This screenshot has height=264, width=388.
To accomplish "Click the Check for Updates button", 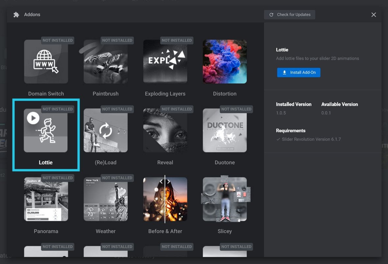I will pos(289,15).
